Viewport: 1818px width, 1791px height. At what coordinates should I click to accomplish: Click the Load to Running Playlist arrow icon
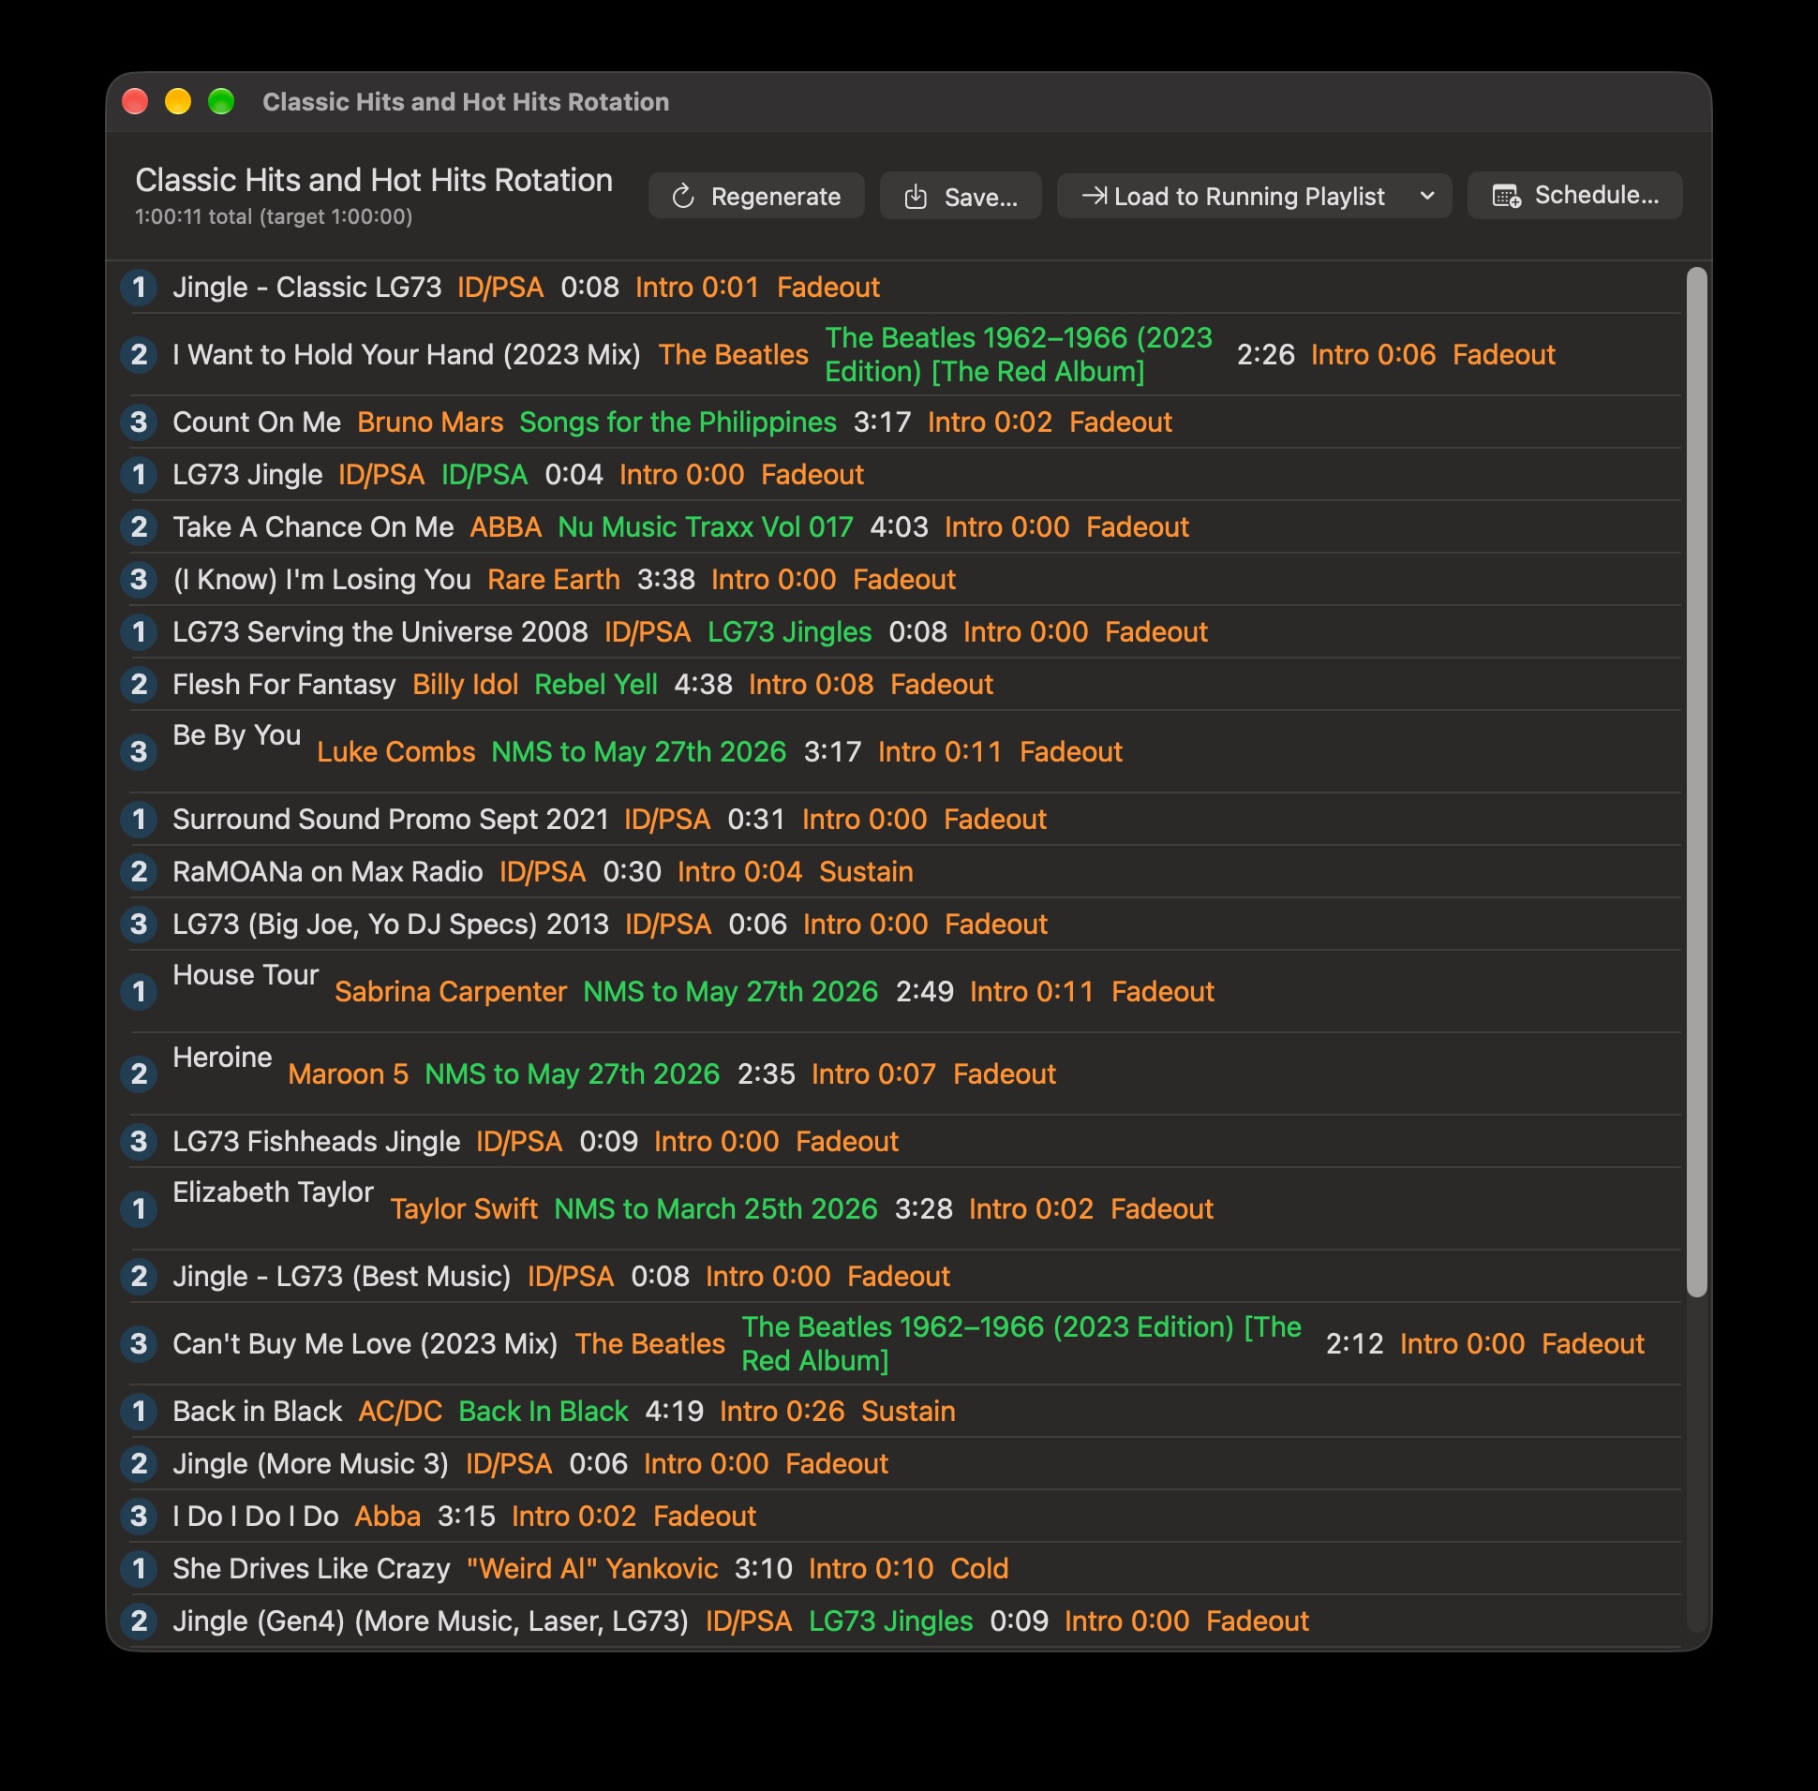pyautogui.click(x=1094, y=196)
